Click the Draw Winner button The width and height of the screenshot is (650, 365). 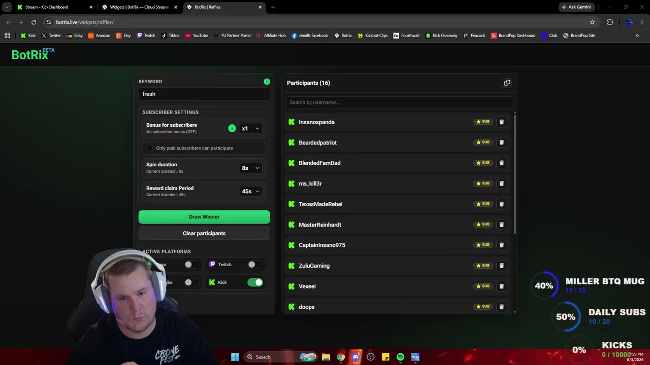(204, 217)
